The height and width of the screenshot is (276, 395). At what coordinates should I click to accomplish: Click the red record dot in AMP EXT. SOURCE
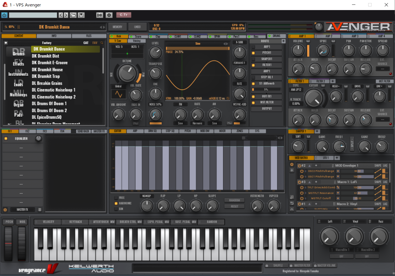(x=391, y=74)
